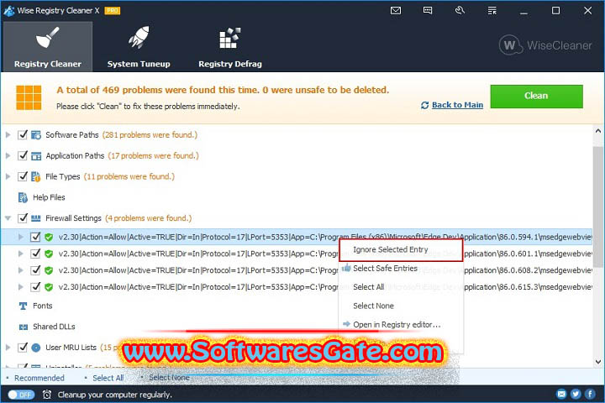Click the green Clean button
605x403 pixels.
(x=536, y=97)
